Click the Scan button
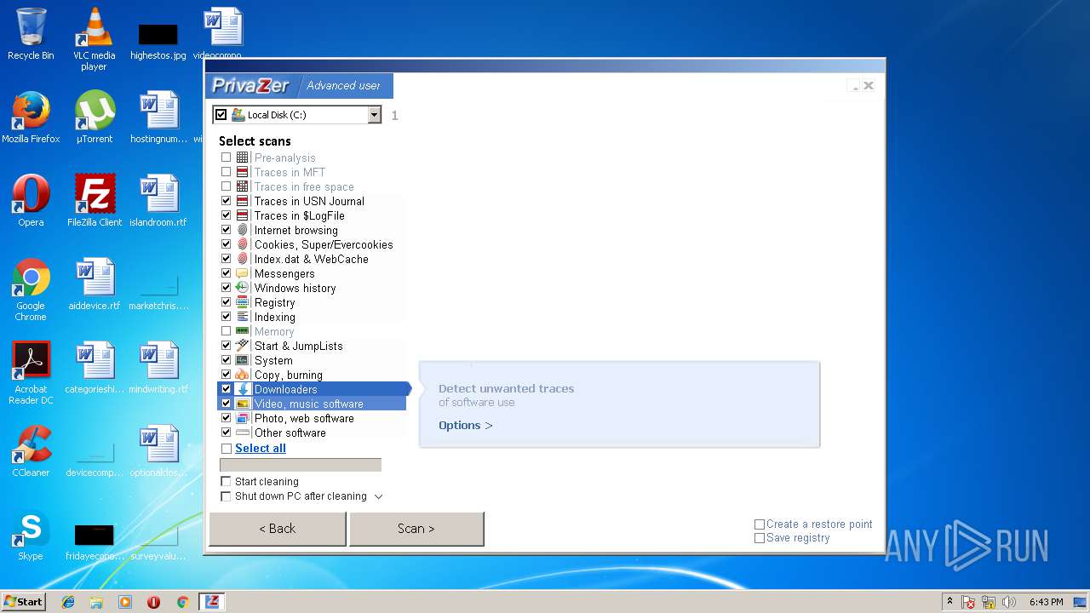 (x=416, y=529)
